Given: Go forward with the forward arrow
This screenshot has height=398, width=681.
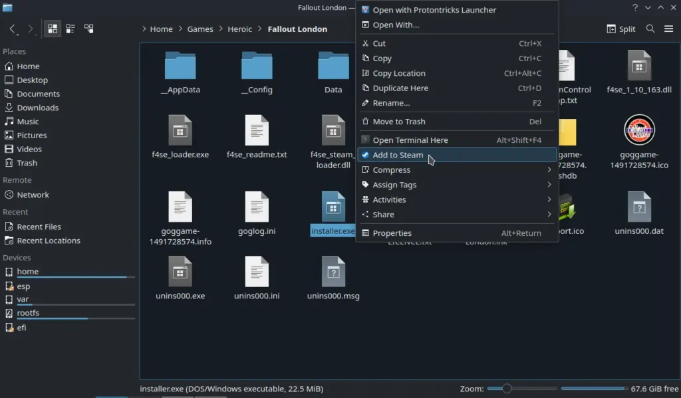Looking at the screenshot, I should (x=30, y=29).
